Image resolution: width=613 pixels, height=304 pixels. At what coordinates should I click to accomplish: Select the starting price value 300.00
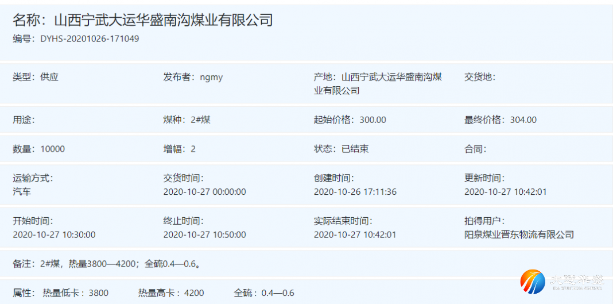tap(373, 120)
